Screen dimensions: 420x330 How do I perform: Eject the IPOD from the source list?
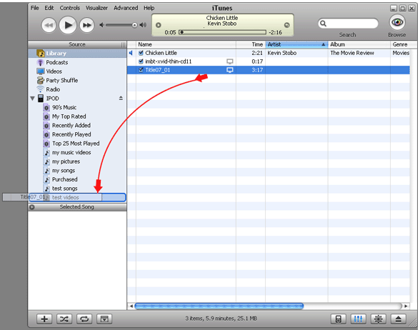click(121, 99)
